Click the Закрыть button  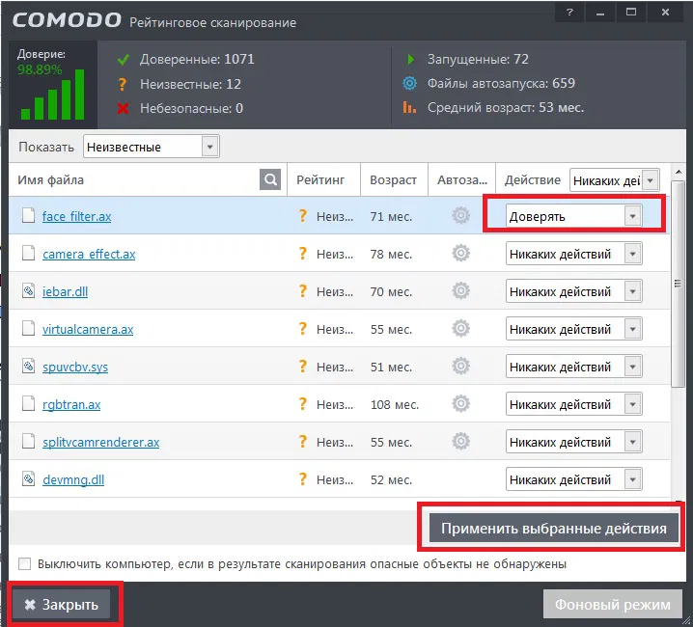click(62, 605)
